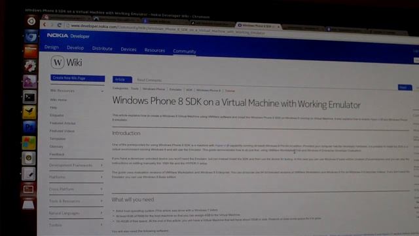Reload the page with the refresh icon

click(60, 25)
